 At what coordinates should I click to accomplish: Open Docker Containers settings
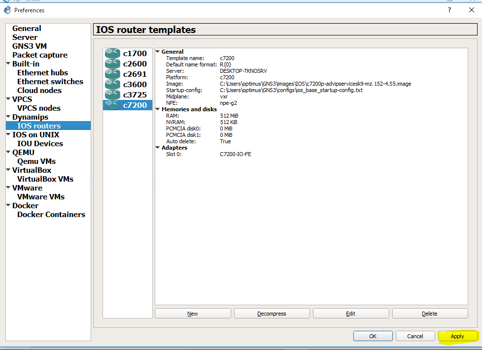(51, 215)
